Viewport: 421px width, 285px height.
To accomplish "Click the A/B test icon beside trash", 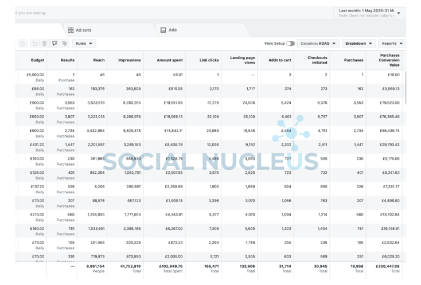I will 54,44.
